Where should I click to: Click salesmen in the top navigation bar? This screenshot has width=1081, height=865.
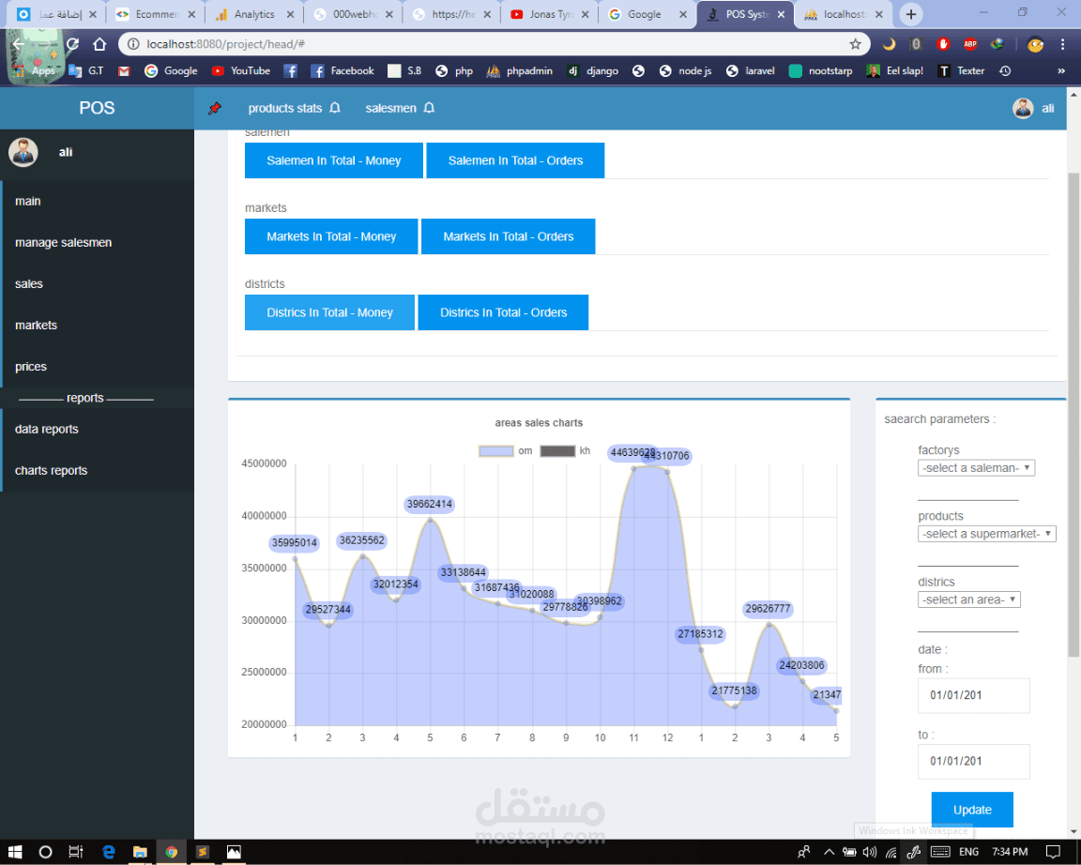tap(391, 108)
